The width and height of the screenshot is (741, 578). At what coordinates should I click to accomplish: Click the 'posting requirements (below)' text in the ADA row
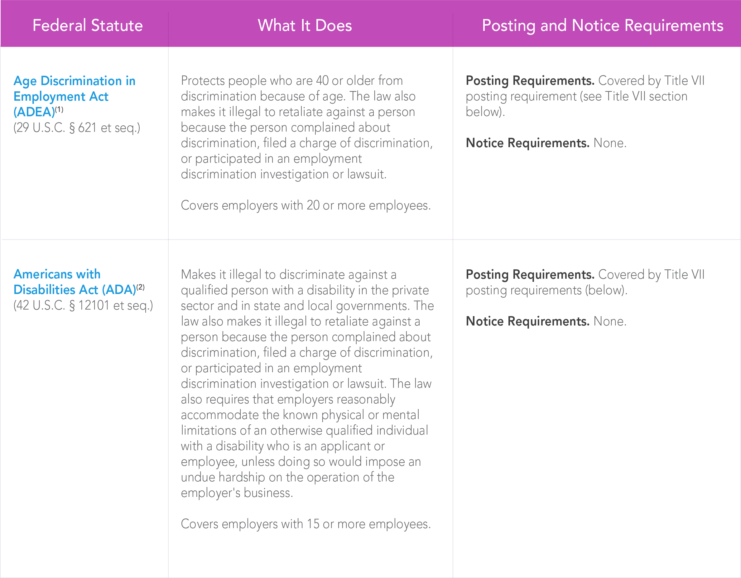pyautogui.click(x=546, y=291)
